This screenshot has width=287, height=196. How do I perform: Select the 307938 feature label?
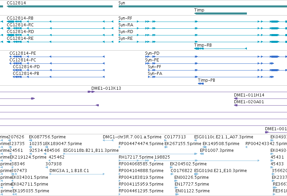(x=54, y=164)
